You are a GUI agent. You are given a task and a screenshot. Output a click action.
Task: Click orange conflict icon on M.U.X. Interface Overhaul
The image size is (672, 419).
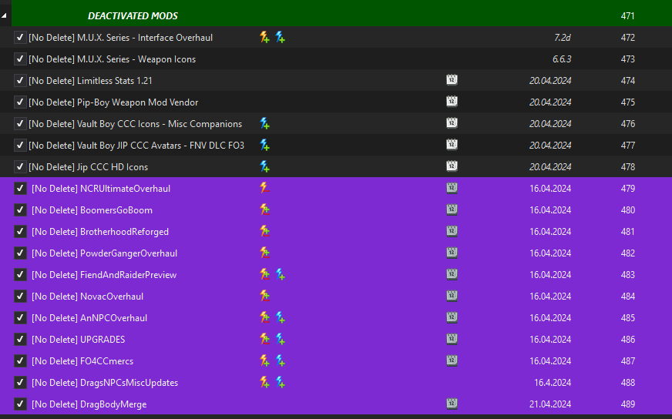click(265, 37)
